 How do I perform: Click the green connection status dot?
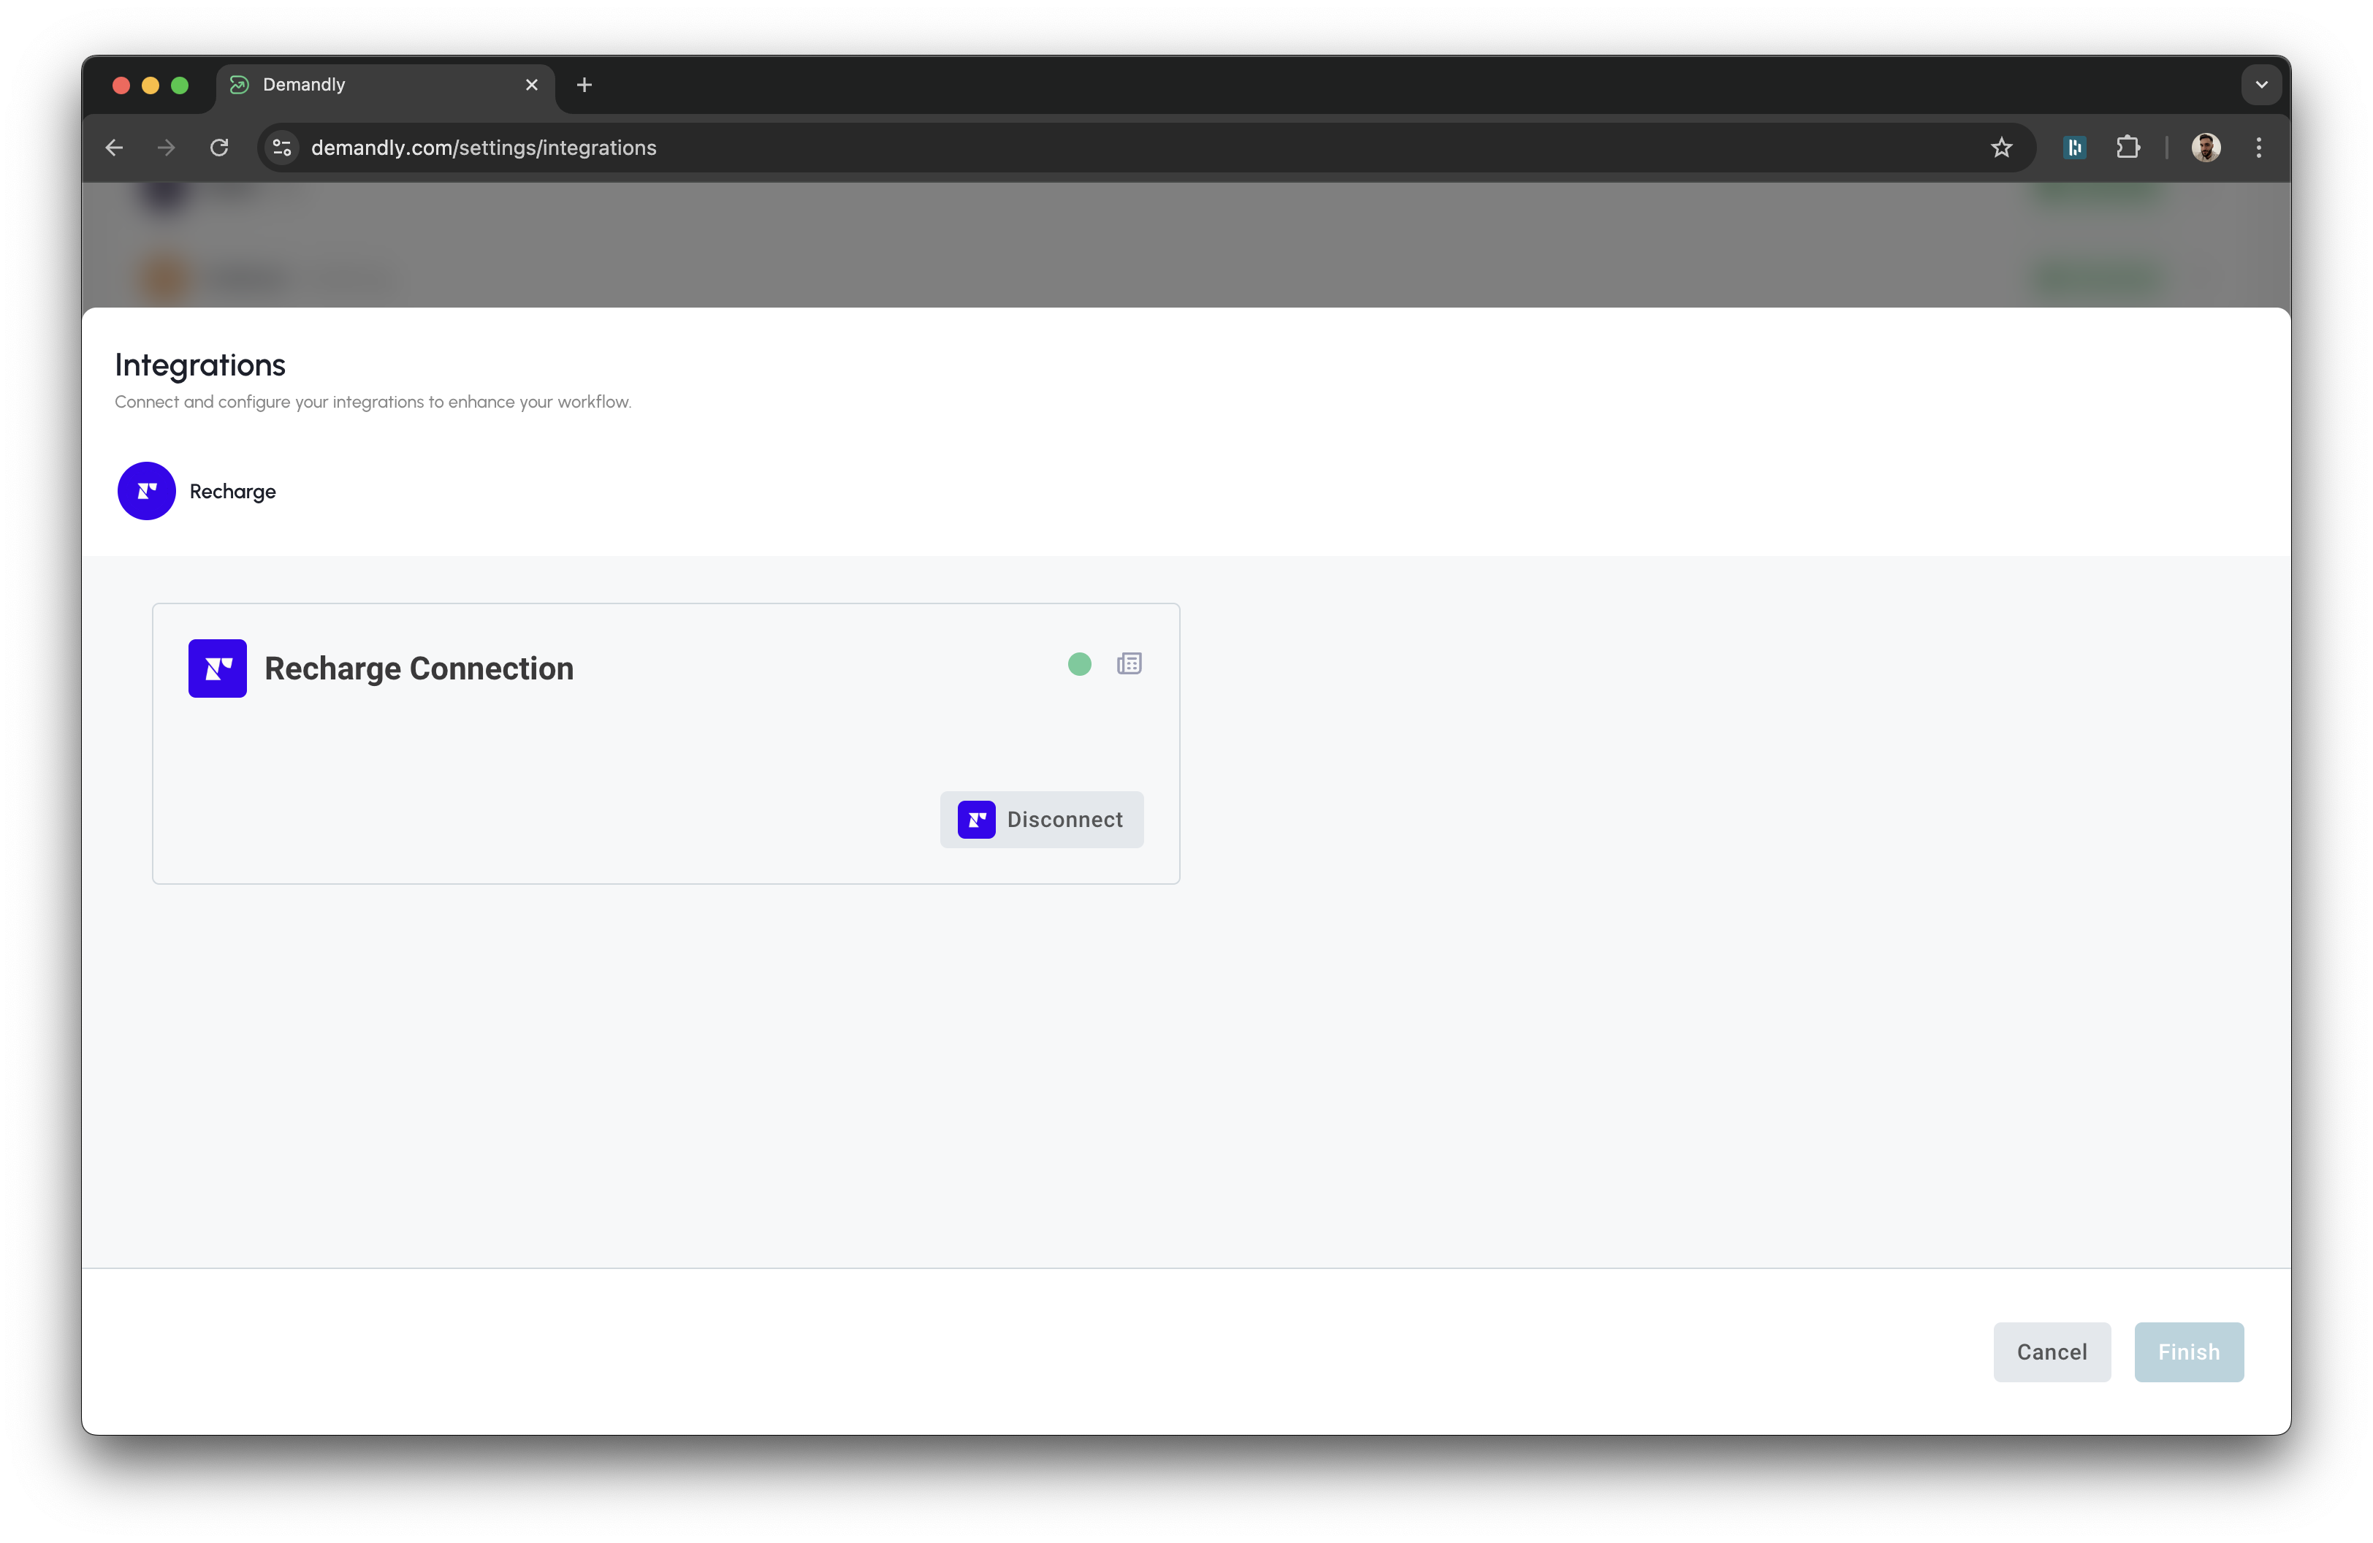(1079, 664)
